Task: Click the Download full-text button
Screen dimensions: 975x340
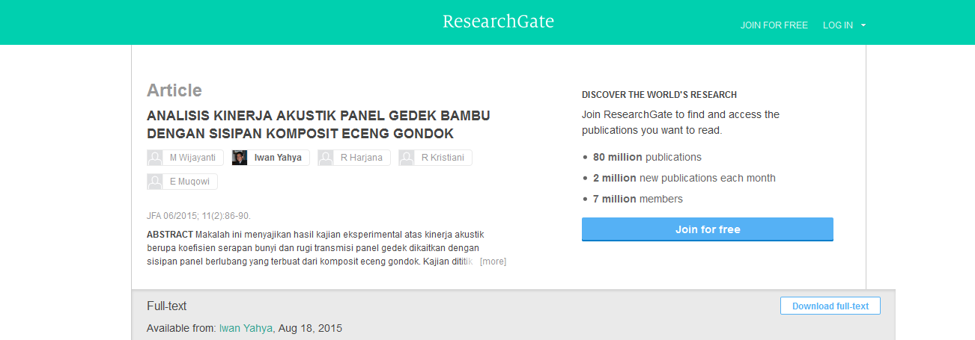Action: 830,306
